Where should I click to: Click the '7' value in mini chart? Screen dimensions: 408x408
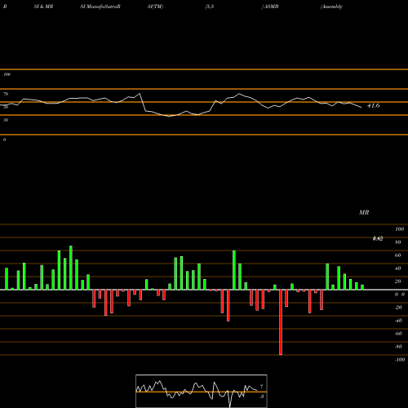pyautogui.click(x=261, y=386)
